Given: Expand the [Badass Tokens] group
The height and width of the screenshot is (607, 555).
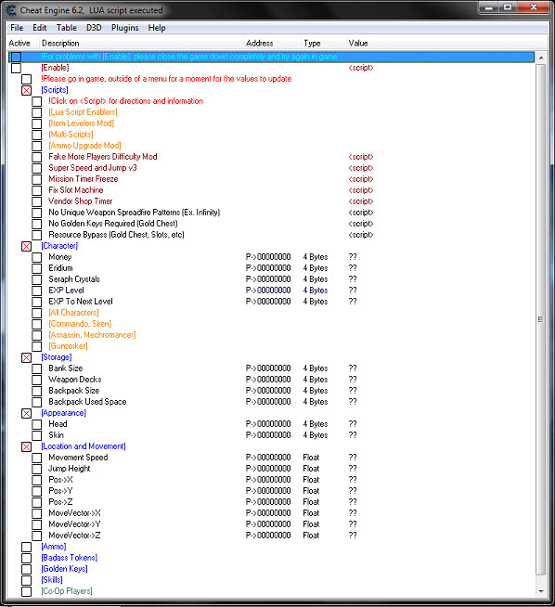Looking at the screenshot, I should [x=26, y=558].
